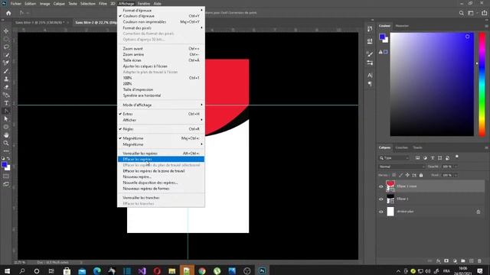Select the Horizontal Type tool
Viewport: 490px width, 275px height.
pos(6,103)
